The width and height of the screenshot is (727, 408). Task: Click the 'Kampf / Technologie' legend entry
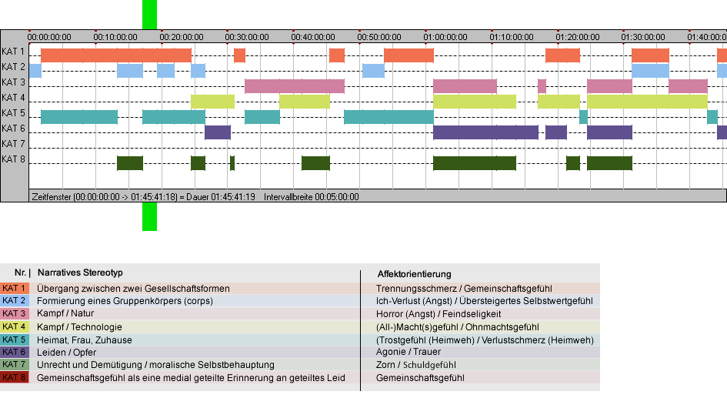pos(79,327)
